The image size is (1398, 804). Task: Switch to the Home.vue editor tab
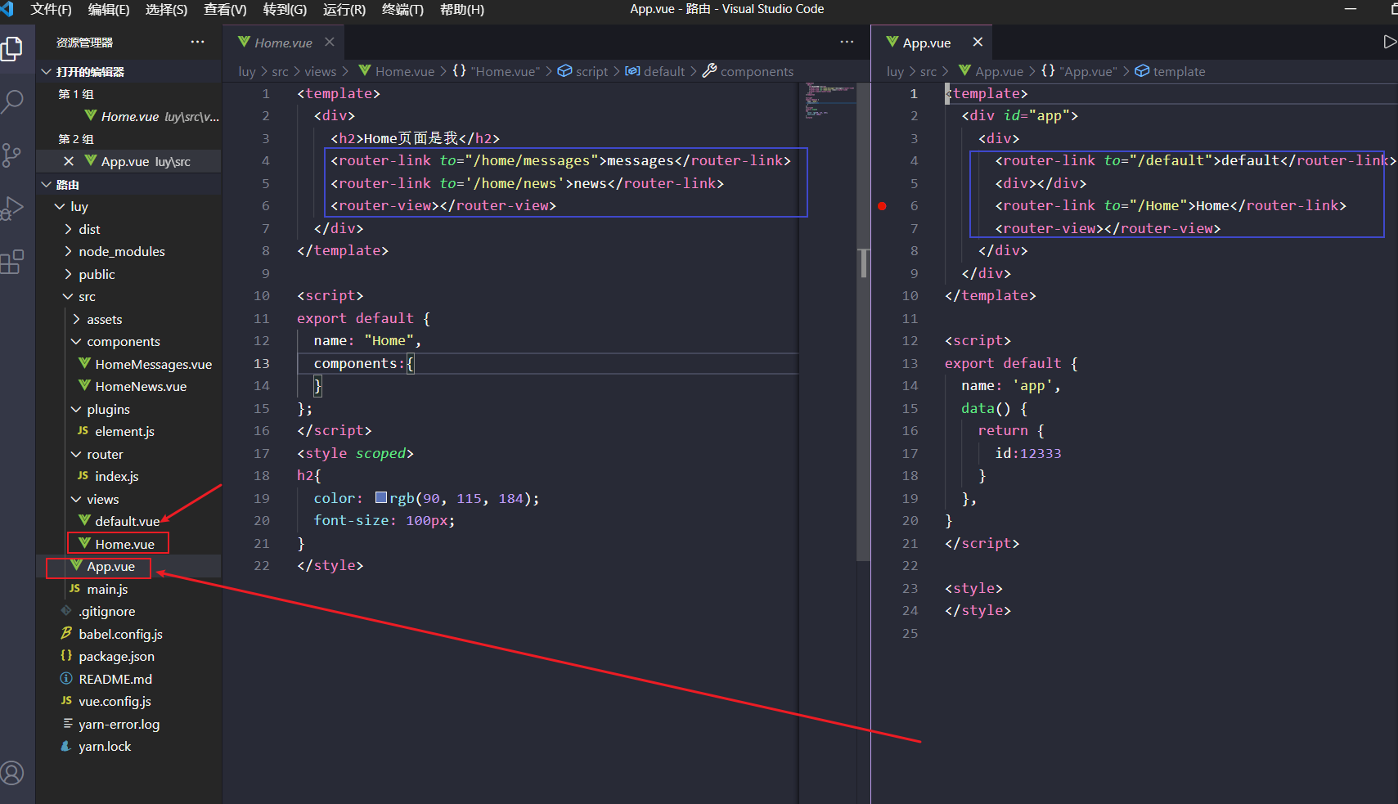click(283, 43)
